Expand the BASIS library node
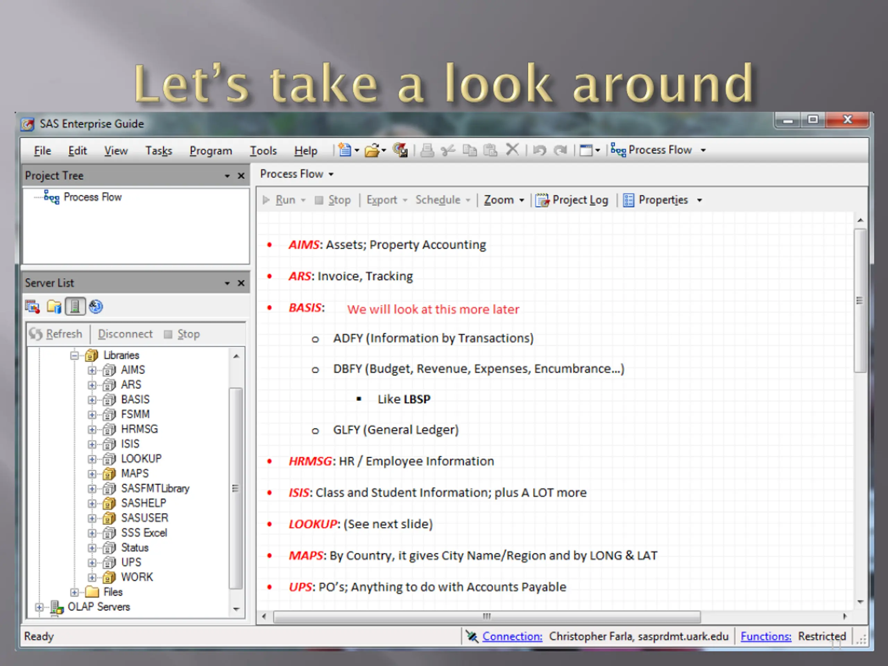 [x=92, y=400]
